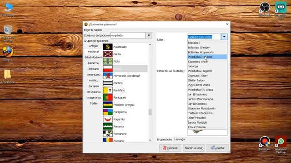291x163 pixels.
Task: Click the nation list scroll-down arrow
Action: pos(150,140)
